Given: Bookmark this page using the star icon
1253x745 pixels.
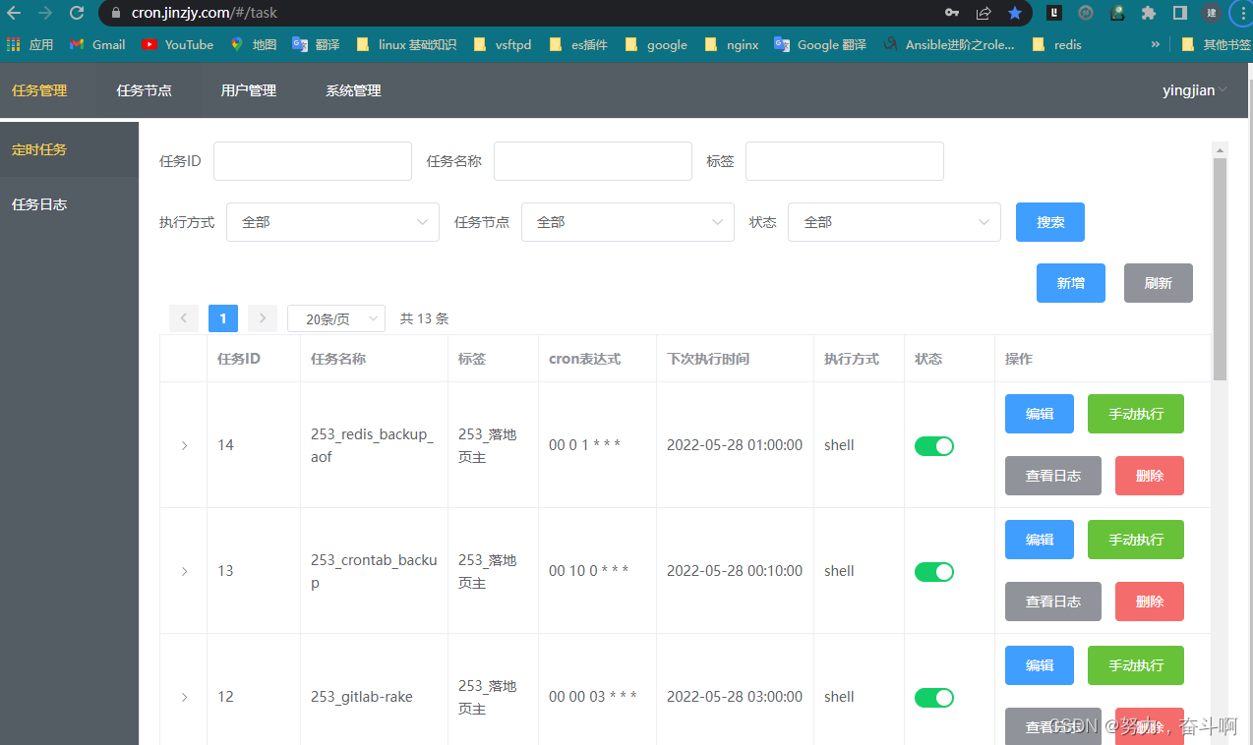Looking at the screenshot, I should point(1014,13).
